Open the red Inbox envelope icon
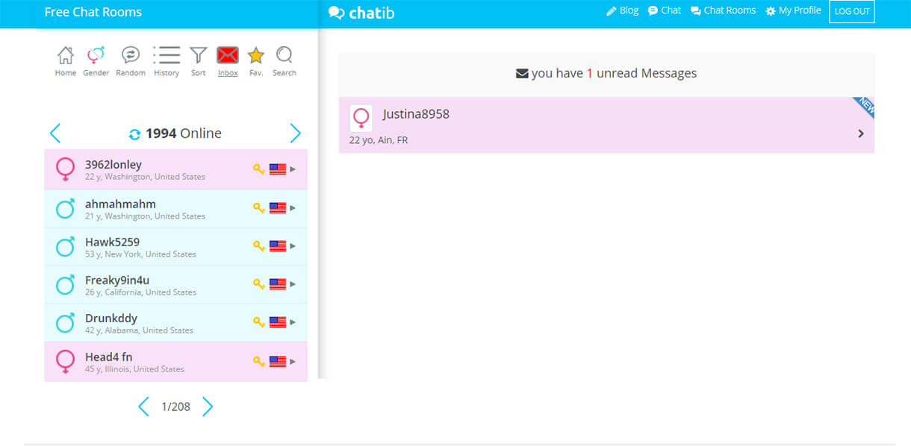 (228, 56)
